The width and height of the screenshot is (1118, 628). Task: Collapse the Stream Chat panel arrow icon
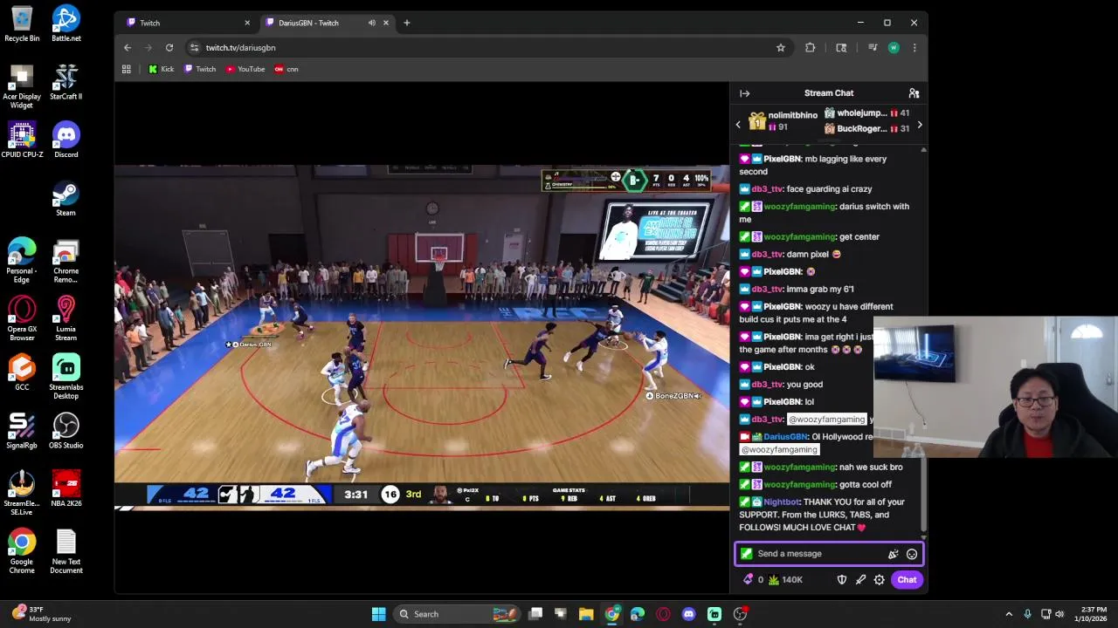744,93
